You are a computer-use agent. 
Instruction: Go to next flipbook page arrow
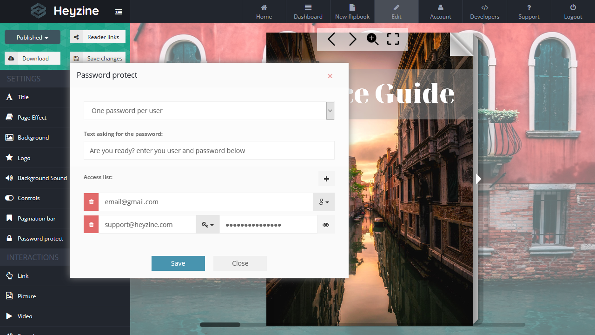(x=353, y=40)
